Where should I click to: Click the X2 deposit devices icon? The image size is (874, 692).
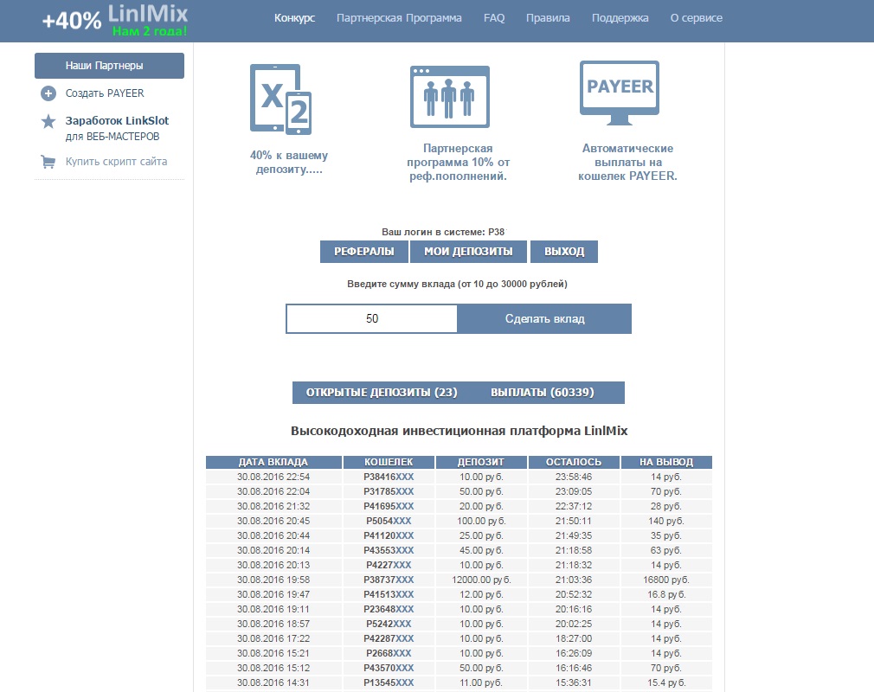[280, 99]
